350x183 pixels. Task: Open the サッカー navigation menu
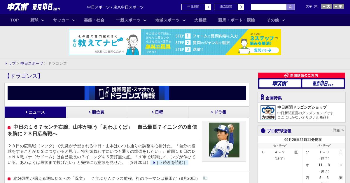pos(61,20)
